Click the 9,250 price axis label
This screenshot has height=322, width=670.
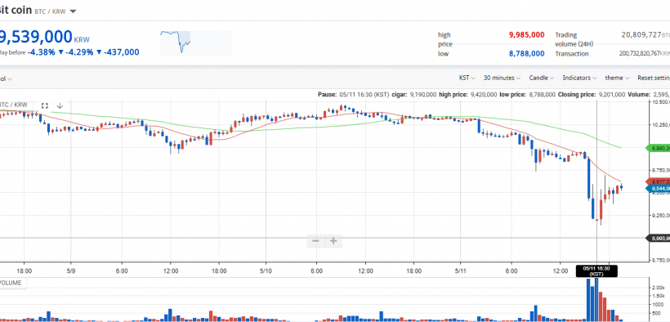point(660,216)
